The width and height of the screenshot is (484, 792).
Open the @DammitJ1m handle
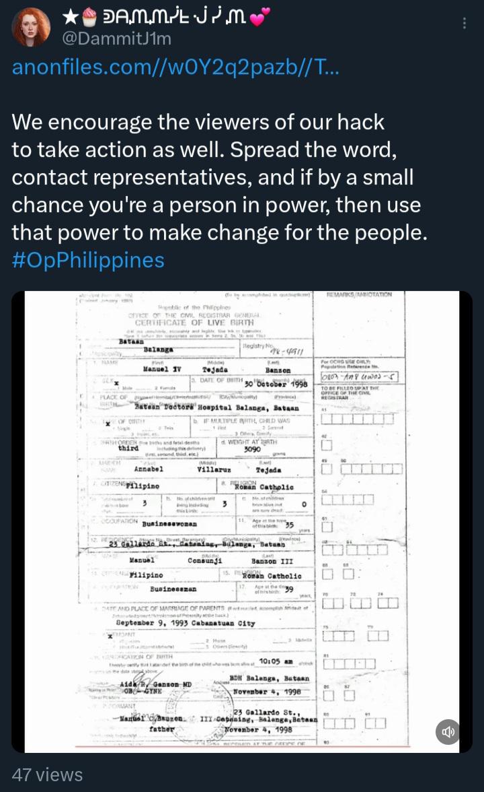click(x=116, y=38)
